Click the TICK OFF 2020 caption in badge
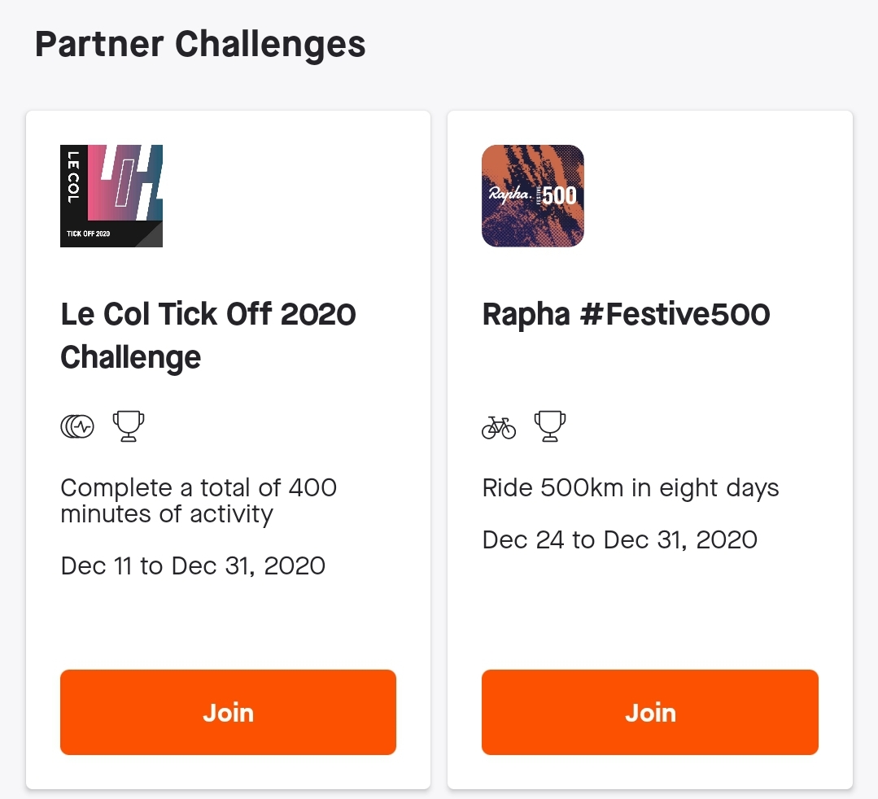Viewport: 878px width, 799px height. point(89,234)
